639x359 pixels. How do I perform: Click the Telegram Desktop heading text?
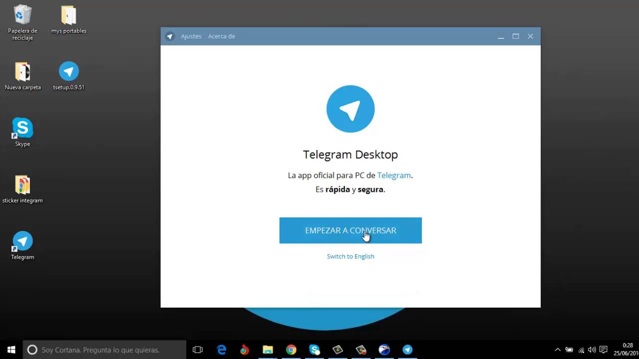(350, 155)
